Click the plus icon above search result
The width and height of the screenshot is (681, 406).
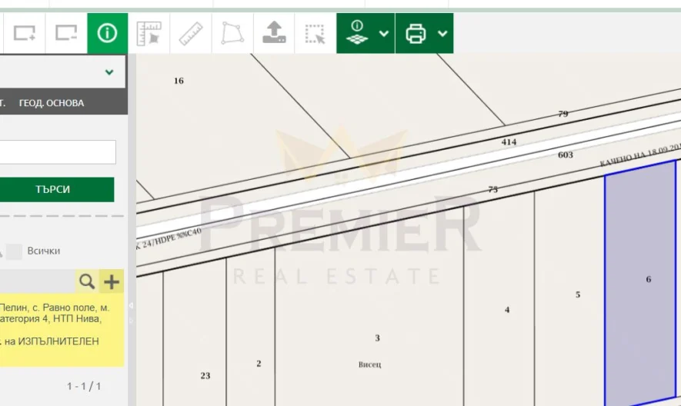click(x=112, y=281)
